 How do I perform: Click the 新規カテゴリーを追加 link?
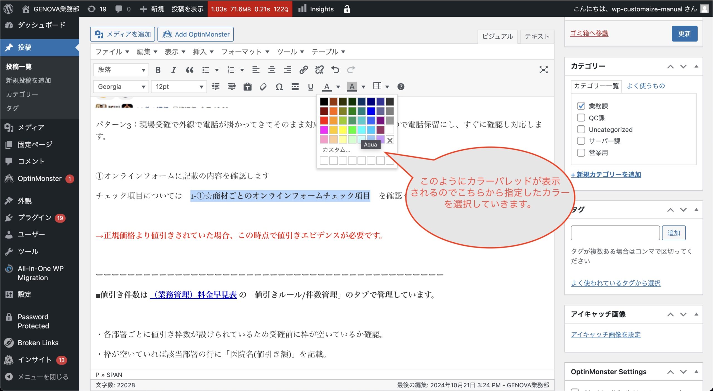(606, 175)
